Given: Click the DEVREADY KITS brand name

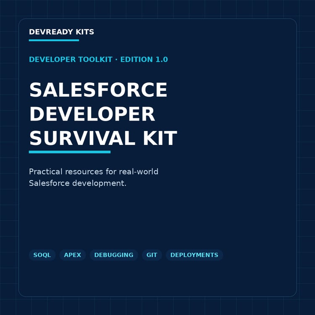Looking at the screenshot, I should point(61,32).
